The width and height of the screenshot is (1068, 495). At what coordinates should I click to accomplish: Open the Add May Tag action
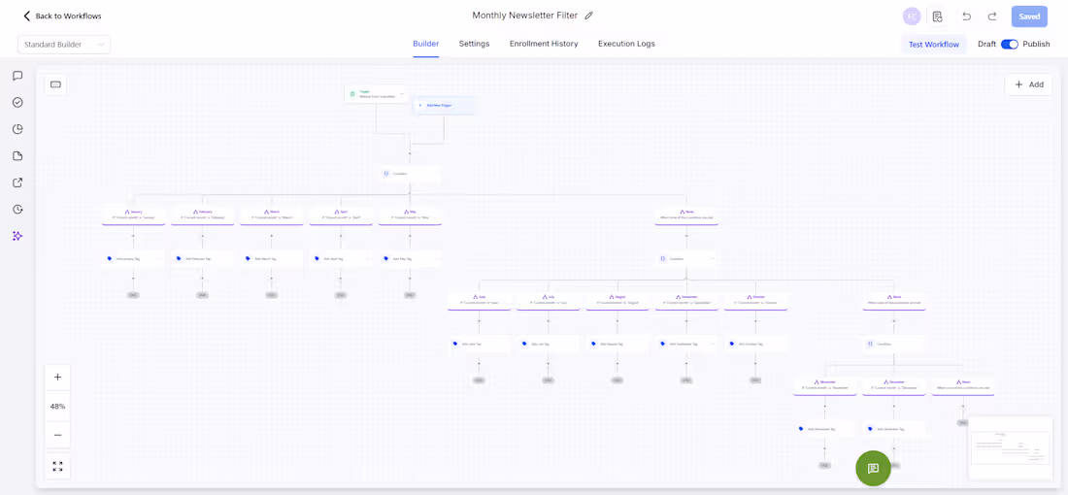coord(410,259)
